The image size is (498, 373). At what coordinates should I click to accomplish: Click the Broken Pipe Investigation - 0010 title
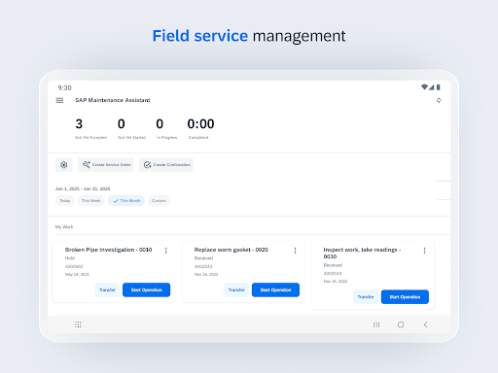108,250
